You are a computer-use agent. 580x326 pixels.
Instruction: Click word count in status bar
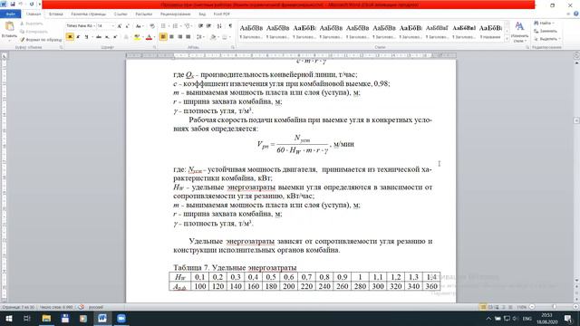pyautogui.click(x=56, y=307)
